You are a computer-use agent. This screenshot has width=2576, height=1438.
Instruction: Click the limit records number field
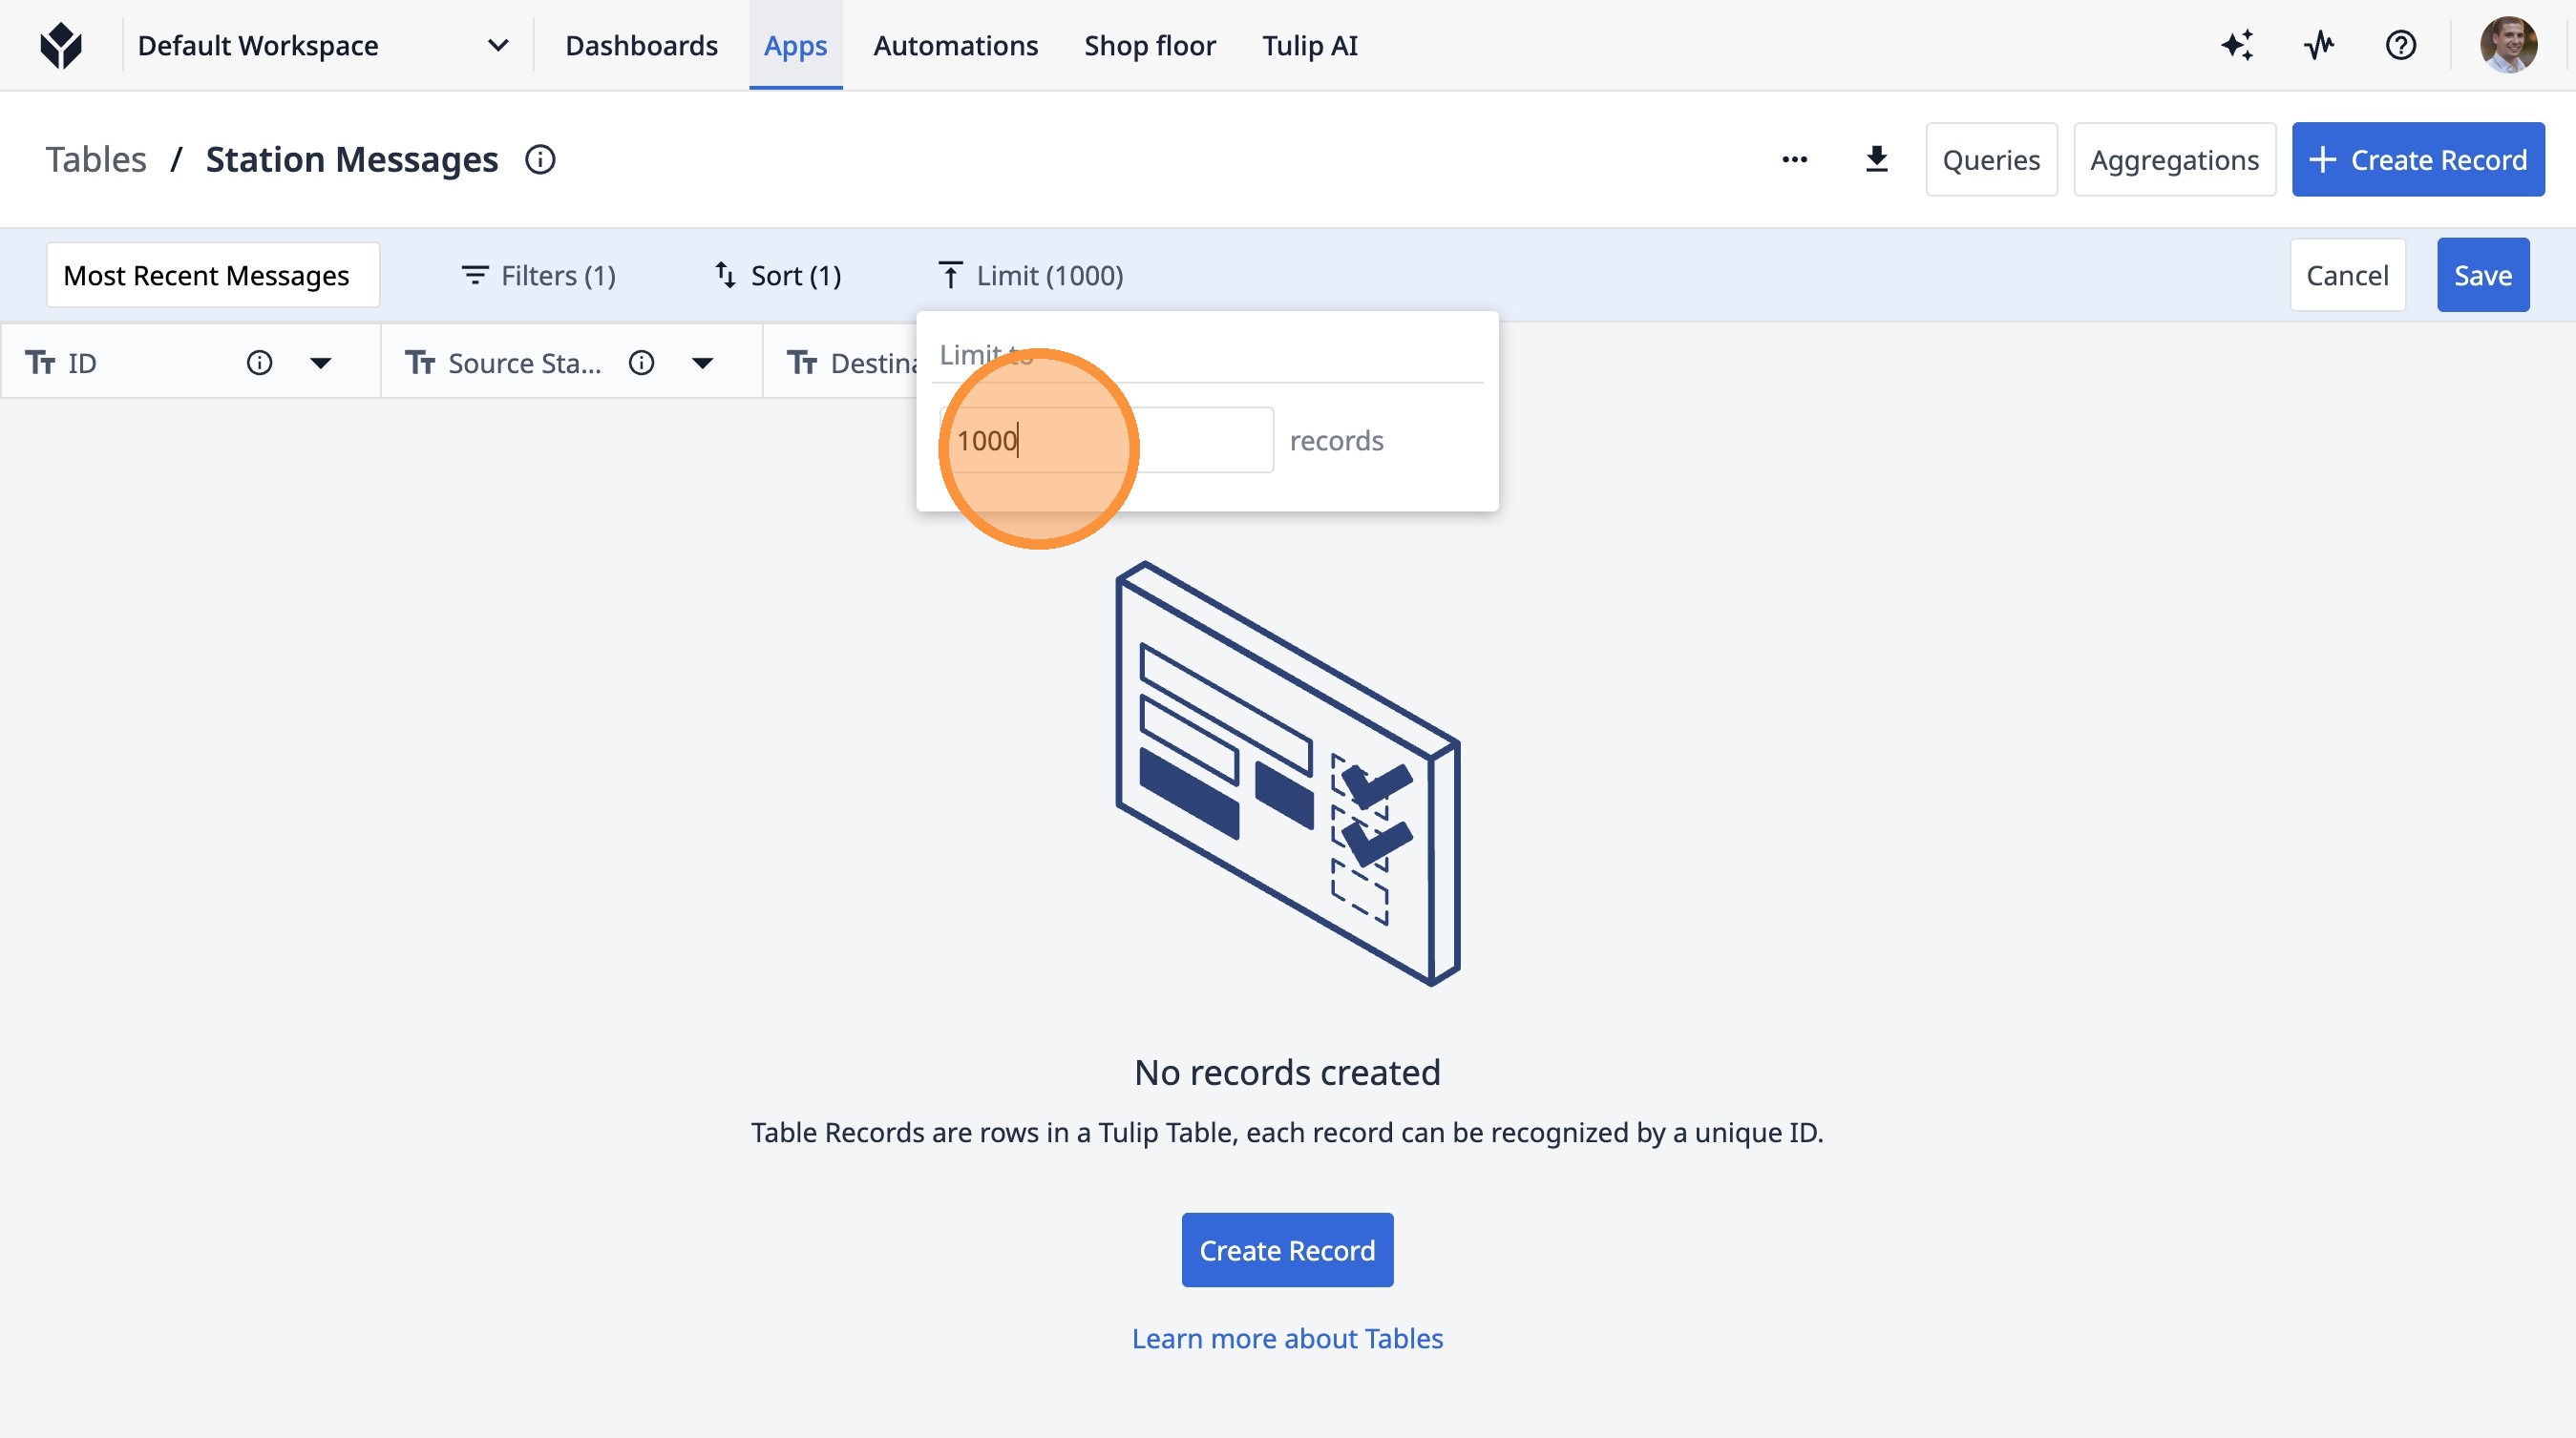(x=1106, y=441)
